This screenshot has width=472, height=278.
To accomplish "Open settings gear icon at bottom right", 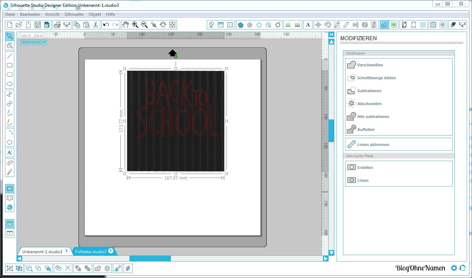I will pos(454,268).
